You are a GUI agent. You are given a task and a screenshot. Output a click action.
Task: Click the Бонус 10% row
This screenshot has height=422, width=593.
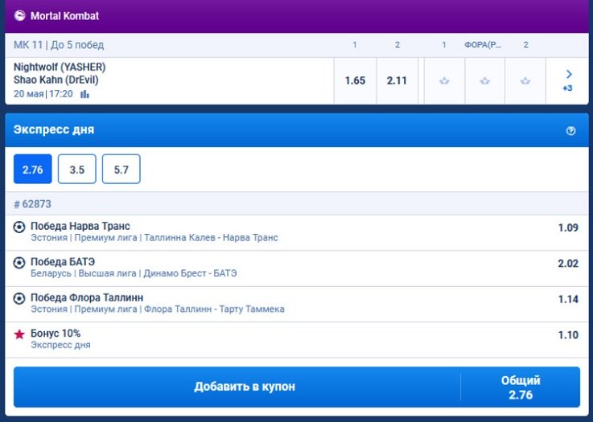point(296,340)
